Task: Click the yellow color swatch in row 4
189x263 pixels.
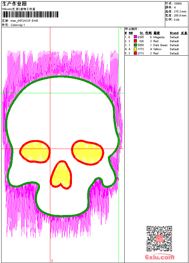Action: click(135, 49)
